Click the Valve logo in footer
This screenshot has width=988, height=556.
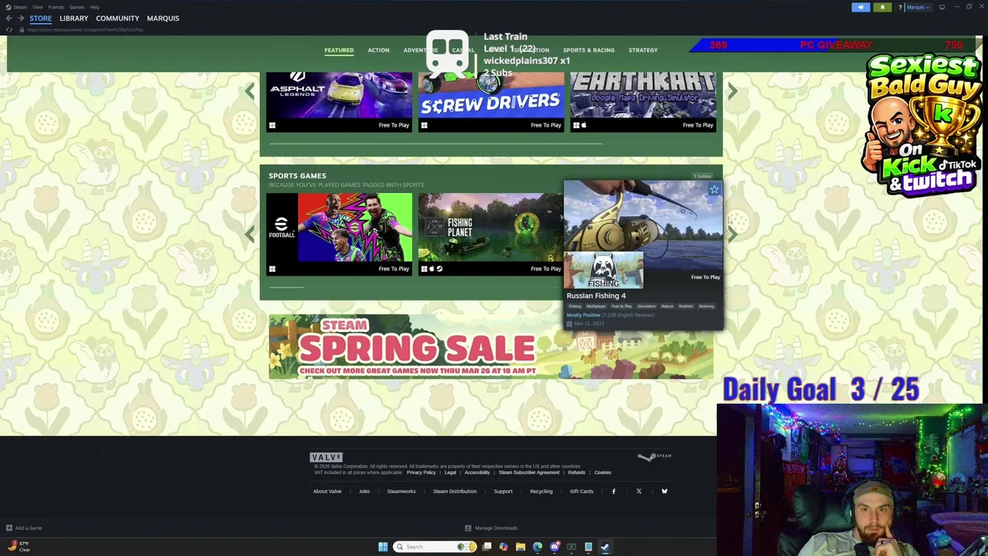point(326,457)
